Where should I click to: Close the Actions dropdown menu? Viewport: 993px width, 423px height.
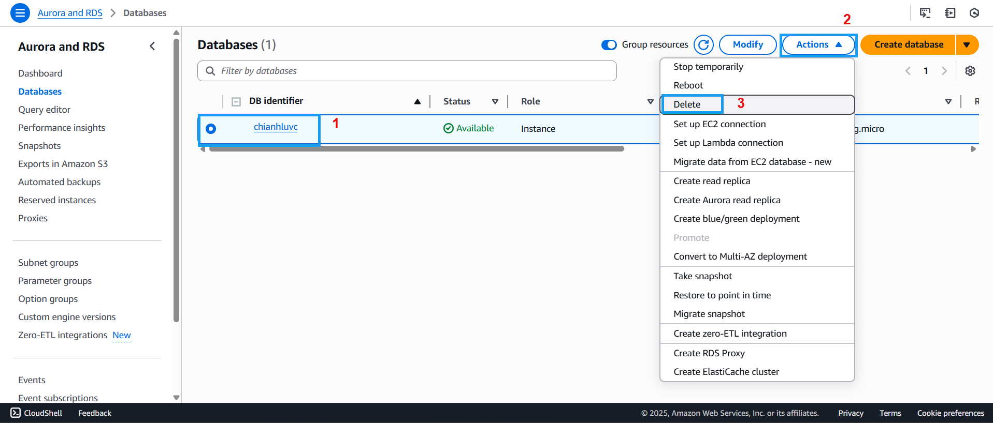click(x=818, y=45)
